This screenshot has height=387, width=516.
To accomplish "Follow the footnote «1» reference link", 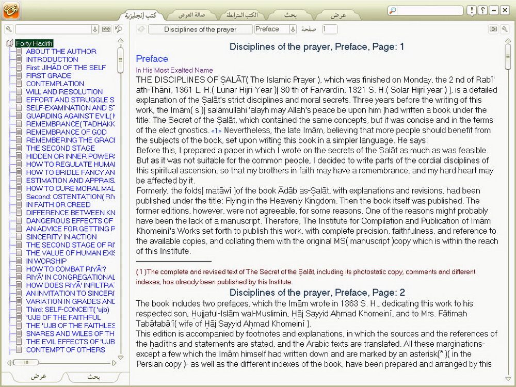I will 216,131.
